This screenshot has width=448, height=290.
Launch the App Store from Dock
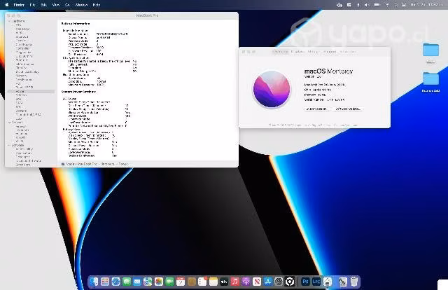[267, 282]
